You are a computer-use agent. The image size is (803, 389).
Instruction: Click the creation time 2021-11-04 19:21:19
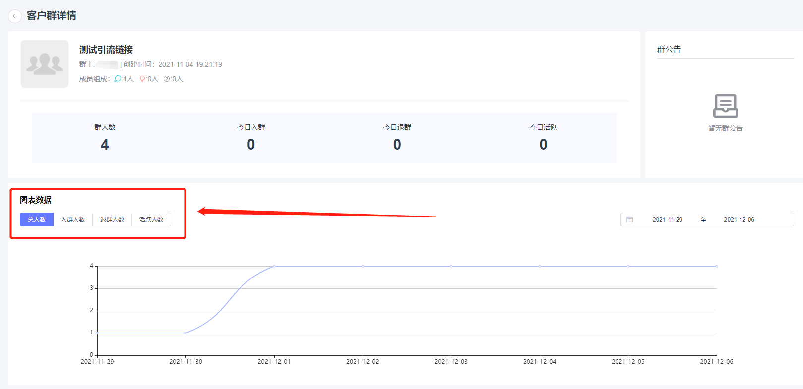[x=190, y=64]
